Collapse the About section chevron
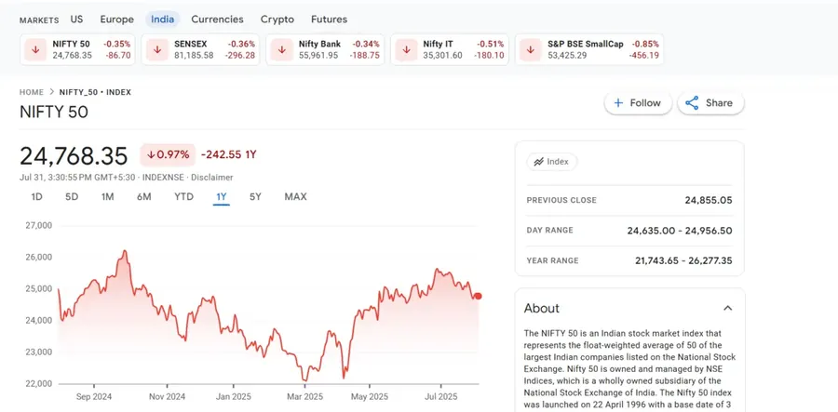 tap(727, 308)
